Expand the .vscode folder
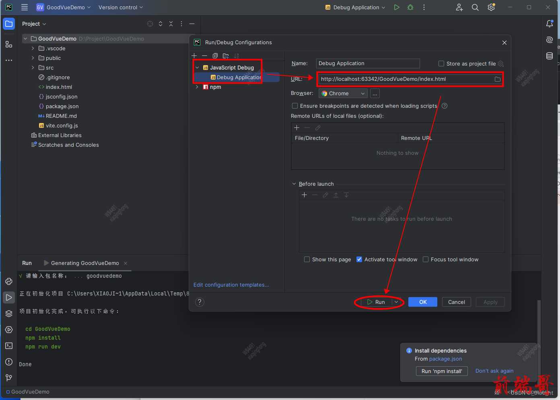 pos(33,48)
